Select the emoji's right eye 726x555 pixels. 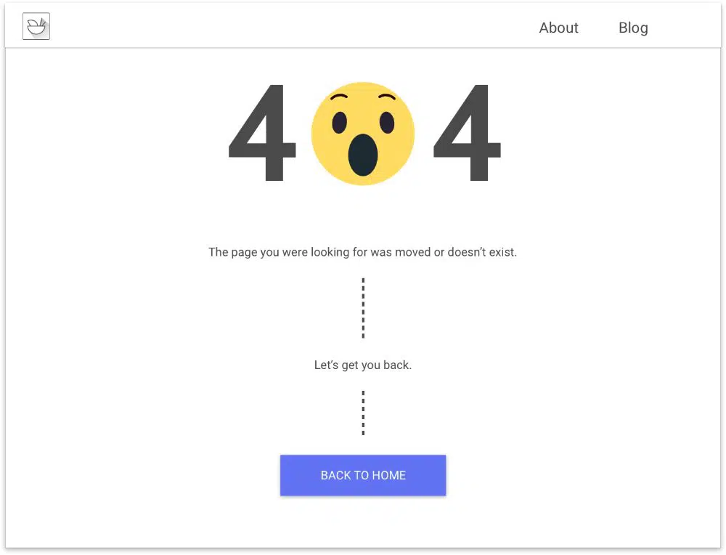[x=387, y=122]
